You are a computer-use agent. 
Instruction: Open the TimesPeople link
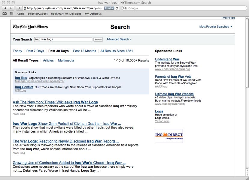tap(228, 18)
